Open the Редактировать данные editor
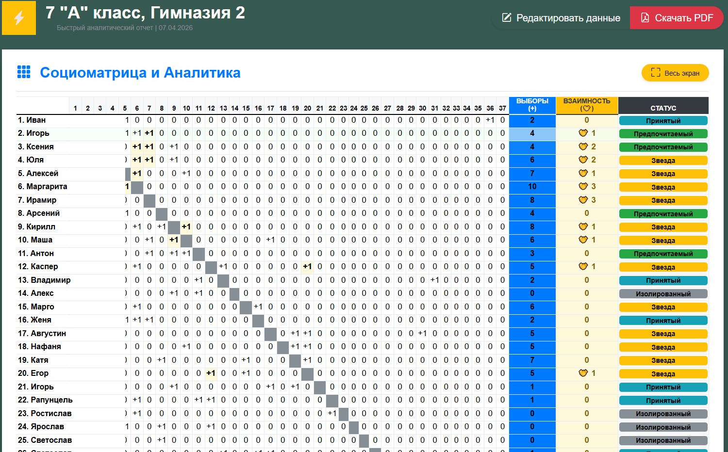The height and width of the screenshot is (452, 728). click(561, 18)
